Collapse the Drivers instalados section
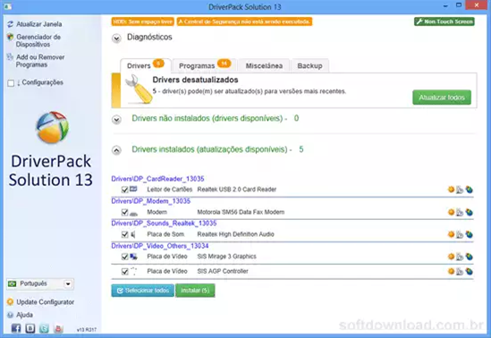 pyautogui.click(x=116, y=150)
